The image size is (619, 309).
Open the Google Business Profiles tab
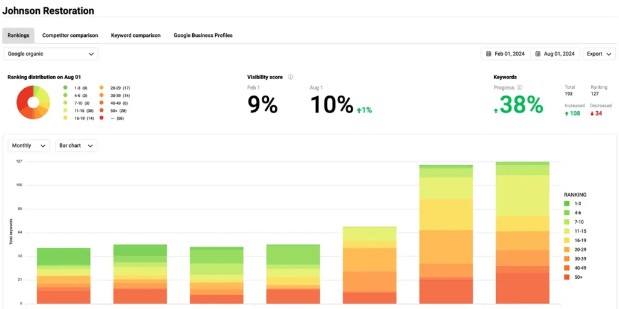coord(203,36)
